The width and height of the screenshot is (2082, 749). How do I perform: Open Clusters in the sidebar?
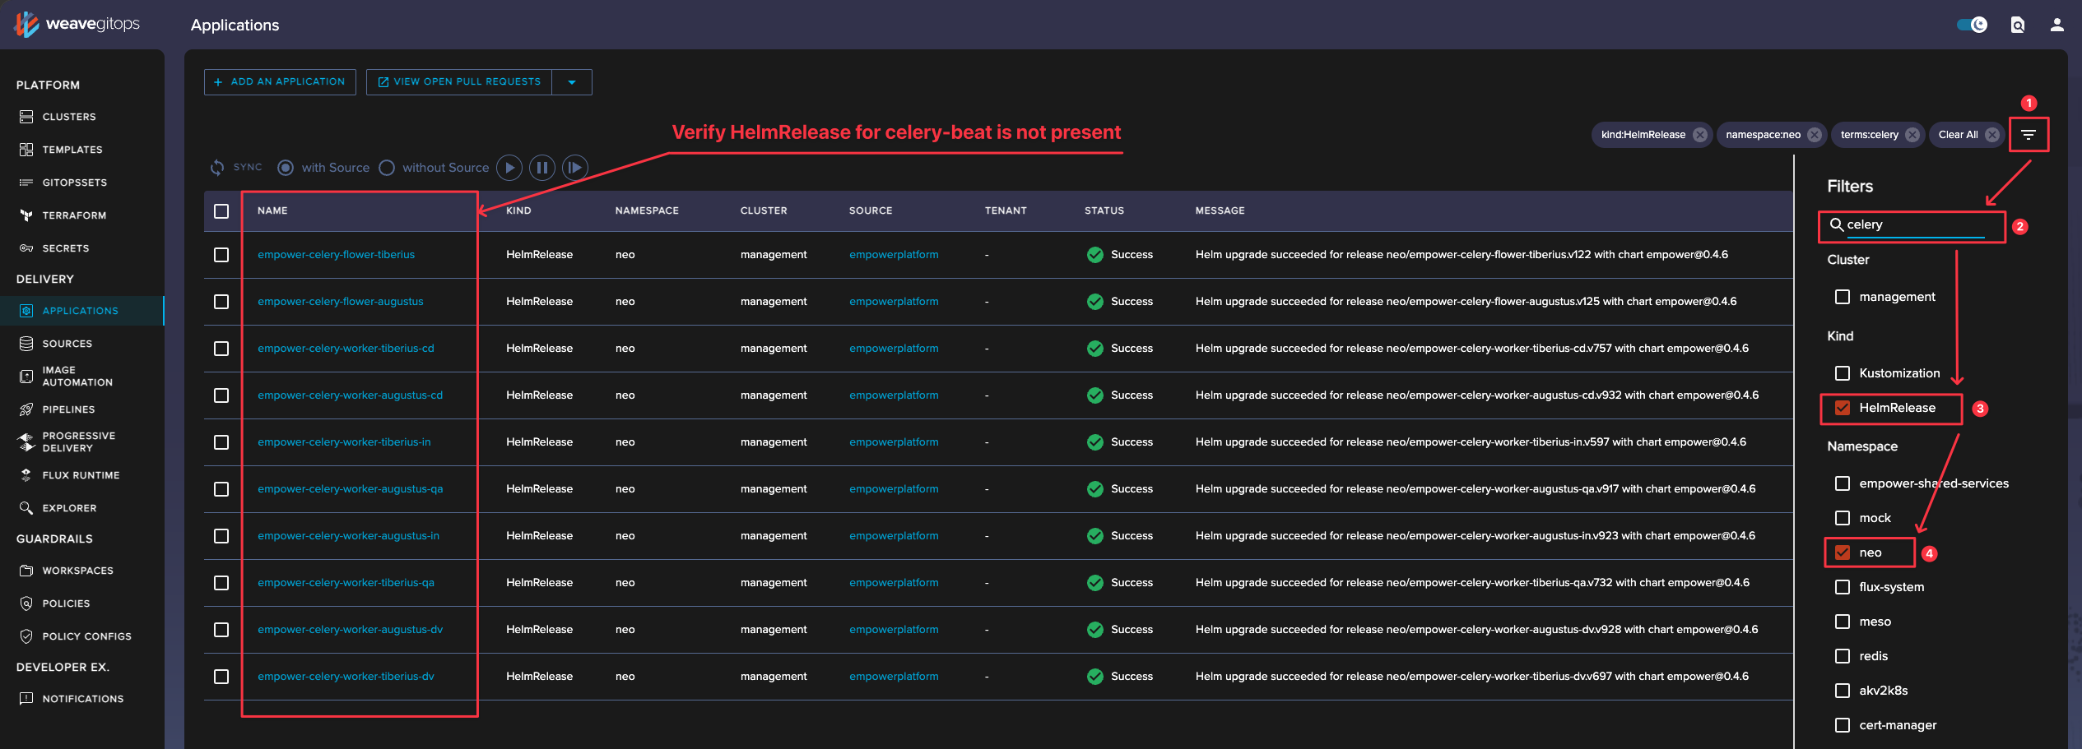click(69, 117)
